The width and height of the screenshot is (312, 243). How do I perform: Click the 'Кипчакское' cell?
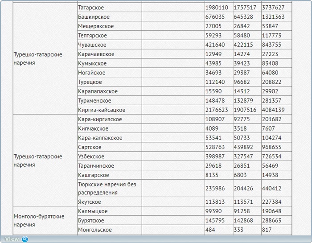(x=110, y=128)
